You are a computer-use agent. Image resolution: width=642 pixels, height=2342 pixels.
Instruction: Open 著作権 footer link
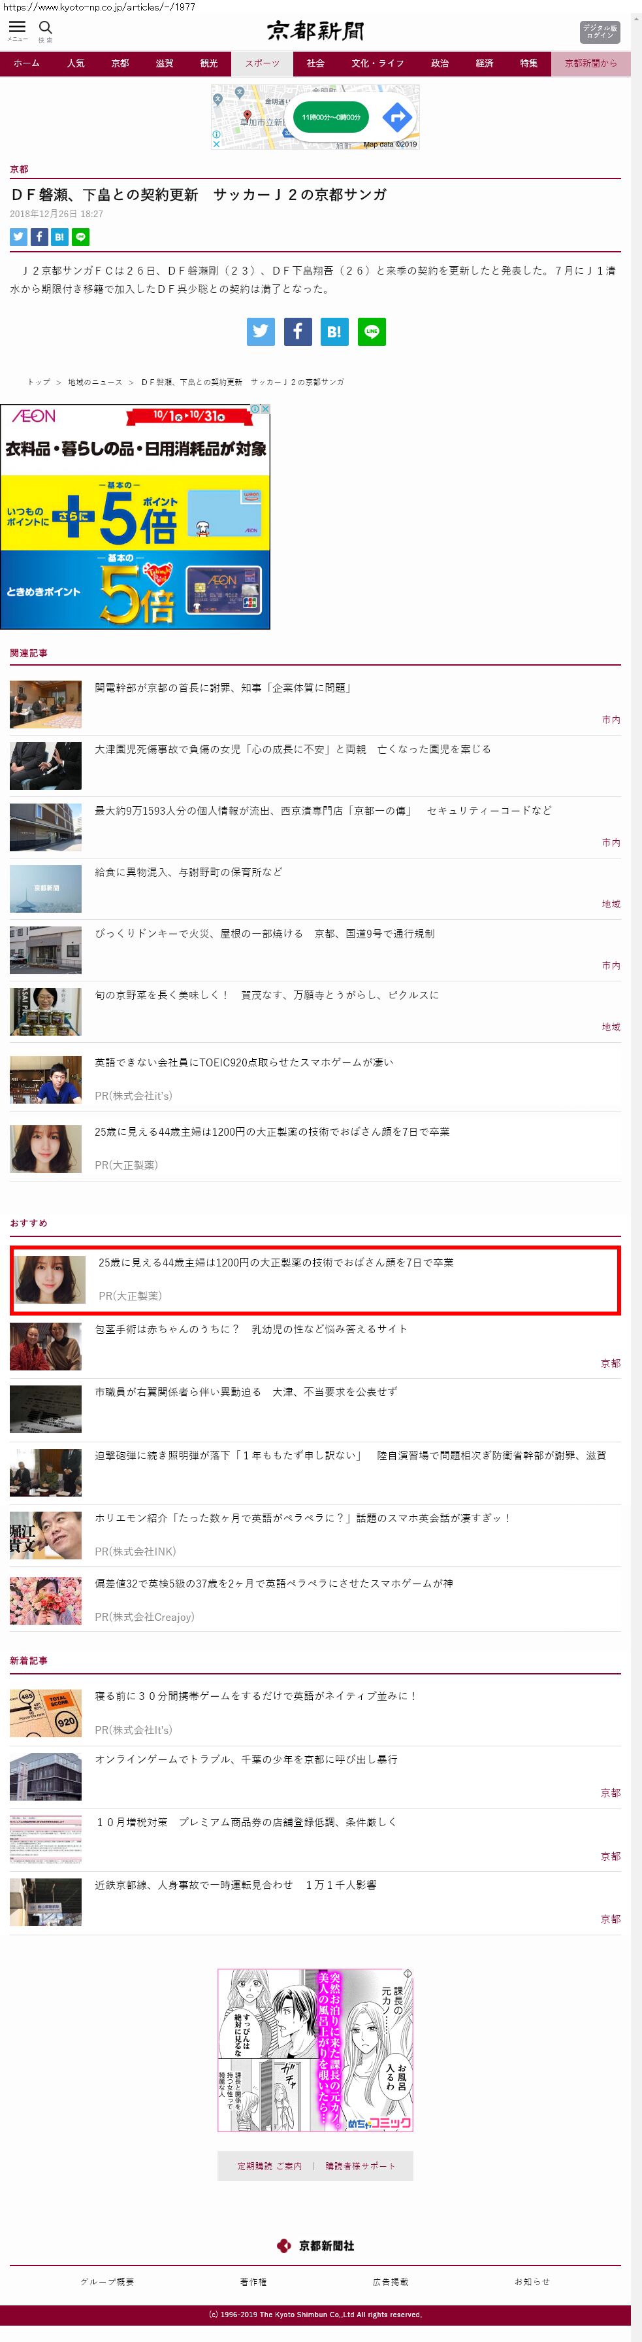click(x=253, y=2282)
